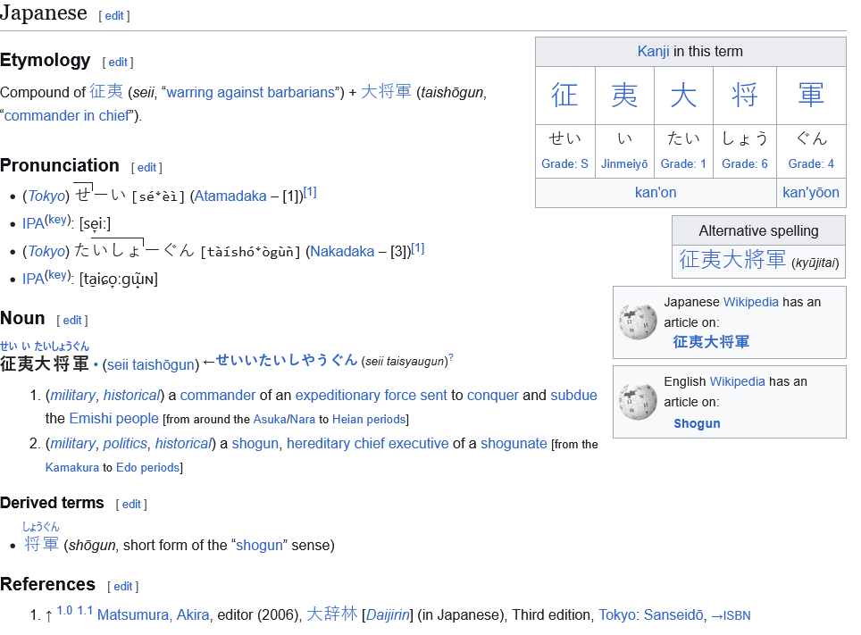Open the kan'yōon reading link
861x635 pixels.
(810, 193)
